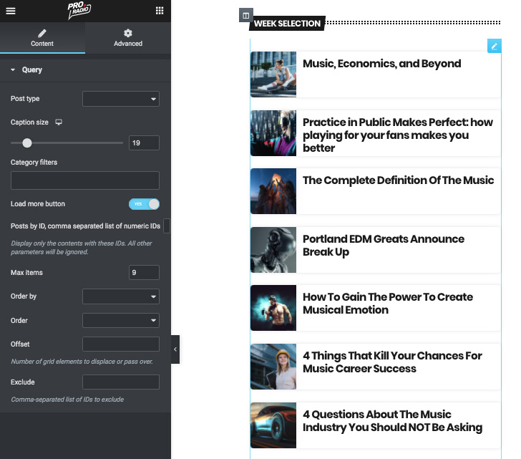Click the edit column handle icon
Image resolution: width=521 pixels, height=459 pixels.
click(245, 16)
